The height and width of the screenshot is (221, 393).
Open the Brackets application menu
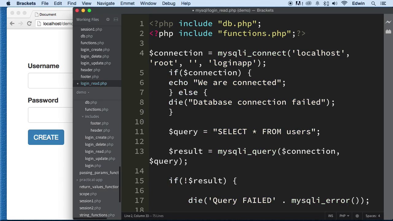[x=26, y=3]
